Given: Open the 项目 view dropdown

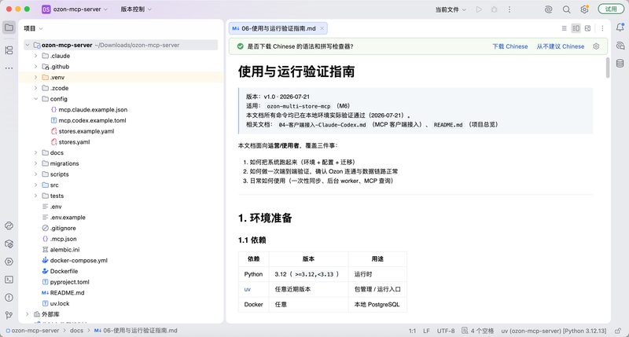Looking at the screenshot, I should (x=33, y=28).
